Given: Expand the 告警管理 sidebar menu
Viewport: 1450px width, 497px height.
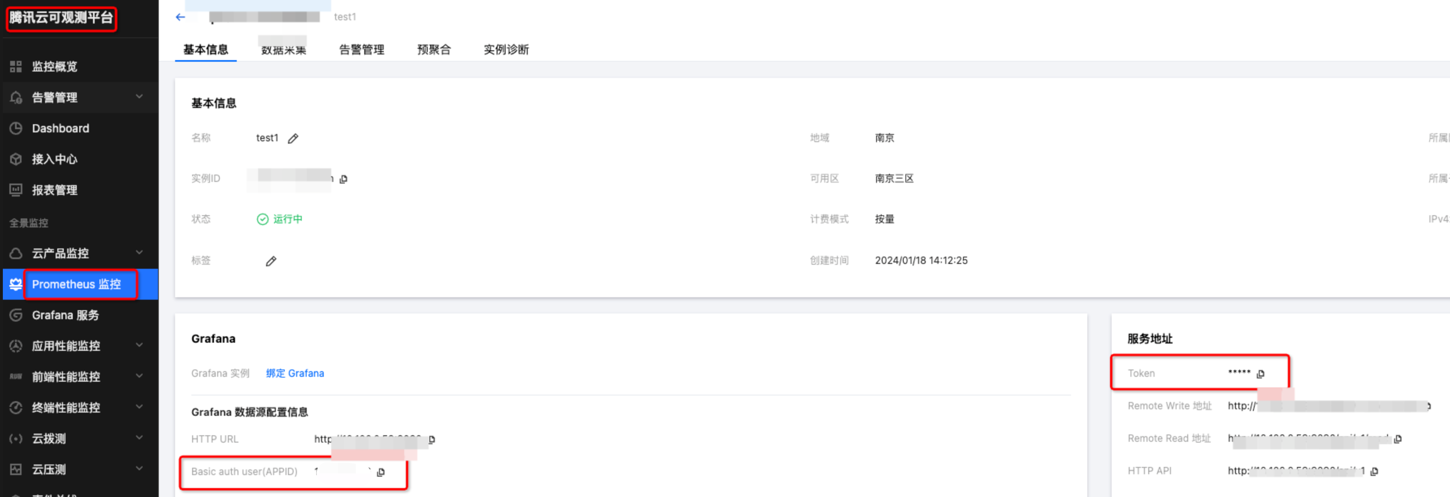Looking at the screenshot, I should [x=139, y=97].
